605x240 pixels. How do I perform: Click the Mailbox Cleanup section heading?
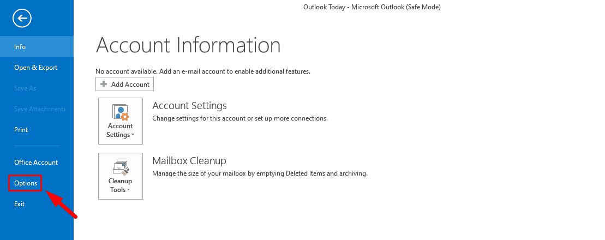click(189, 161)
